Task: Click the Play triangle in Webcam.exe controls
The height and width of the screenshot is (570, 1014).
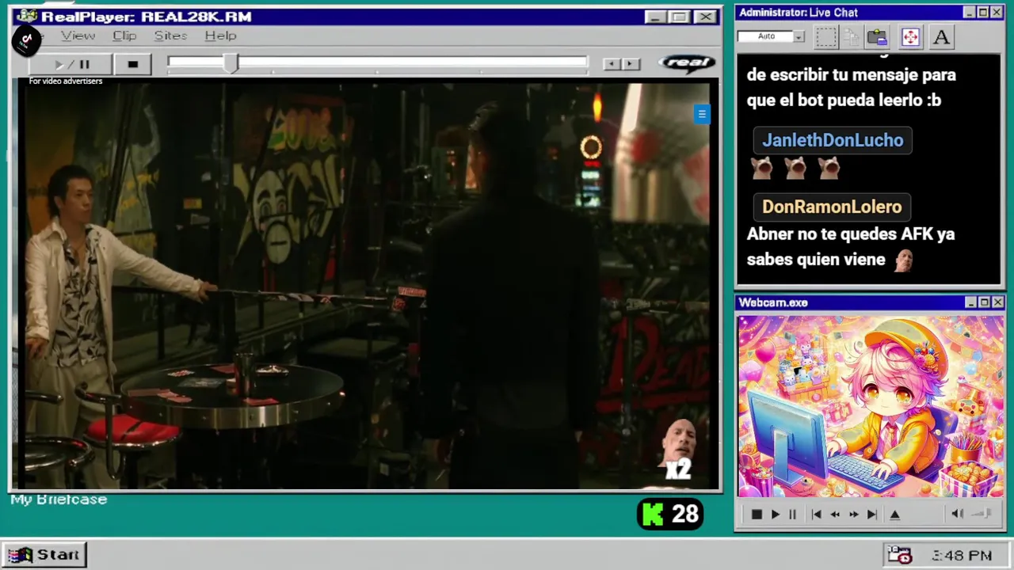Action: (x=775, y=515)
